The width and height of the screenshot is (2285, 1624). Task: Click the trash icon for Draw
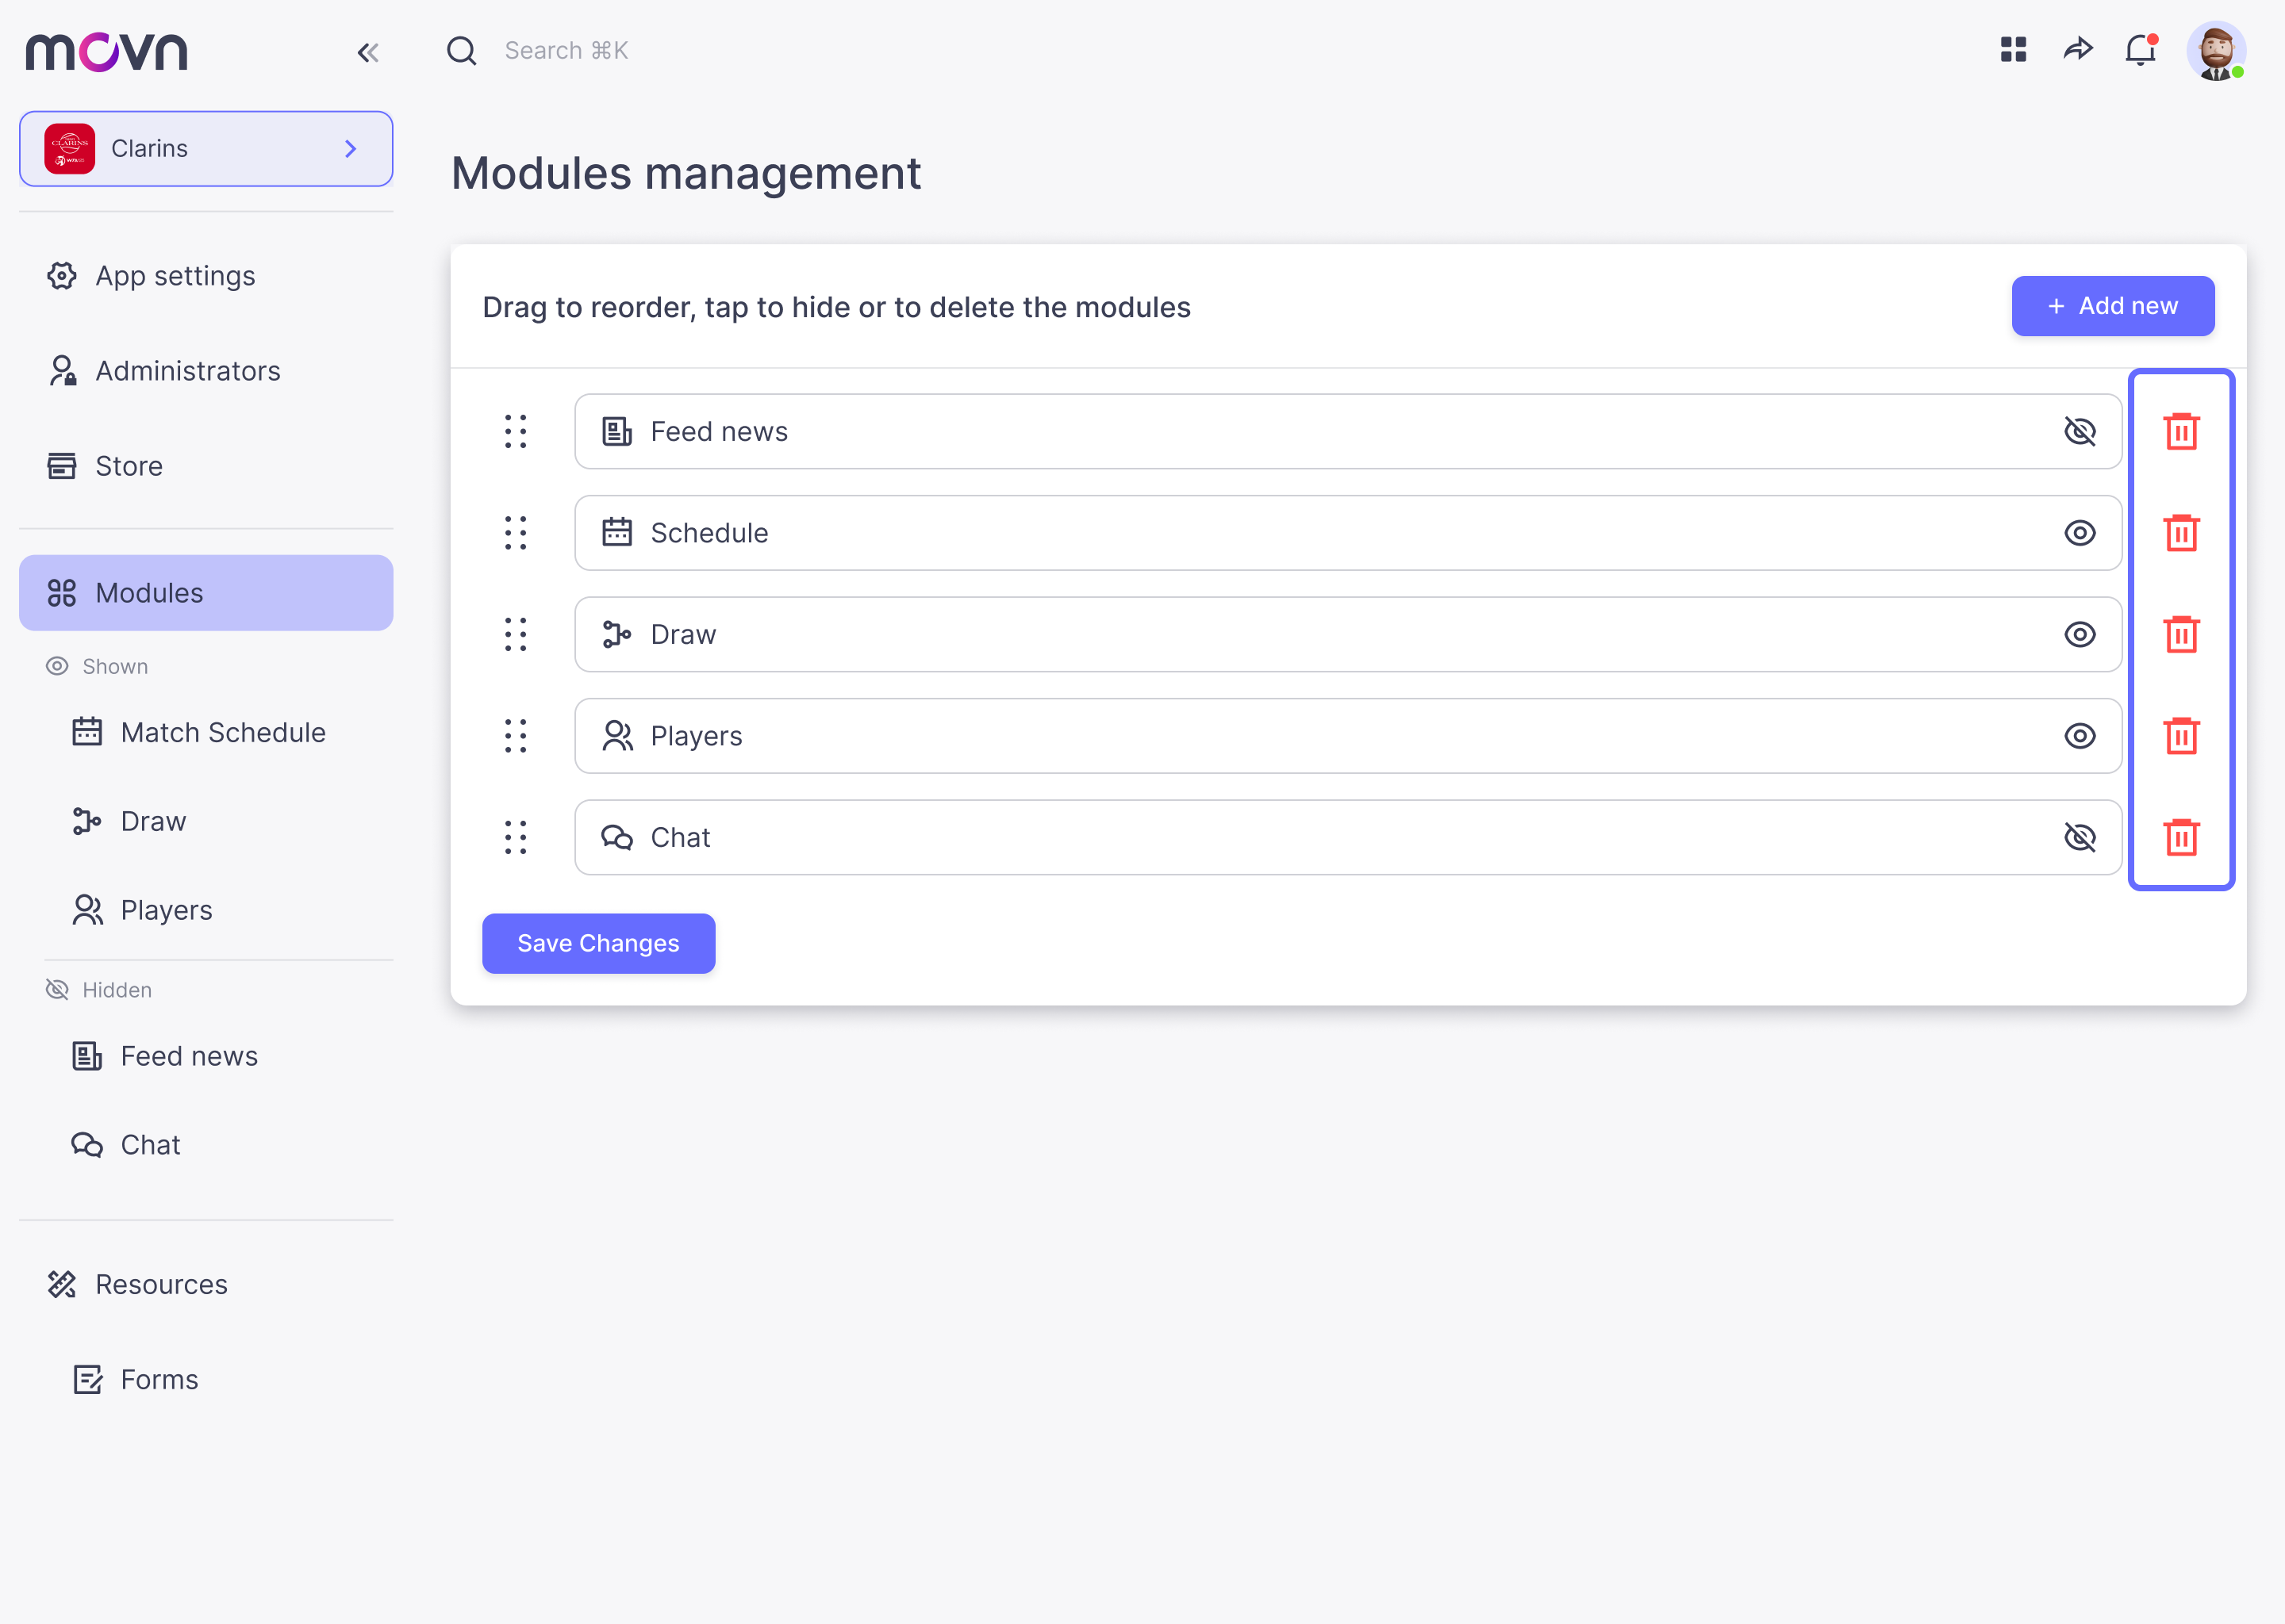pos(2181,634)
